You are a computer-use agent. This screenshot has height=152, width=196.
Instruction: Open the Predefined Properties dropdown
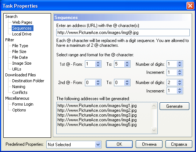tap(98, 144)
